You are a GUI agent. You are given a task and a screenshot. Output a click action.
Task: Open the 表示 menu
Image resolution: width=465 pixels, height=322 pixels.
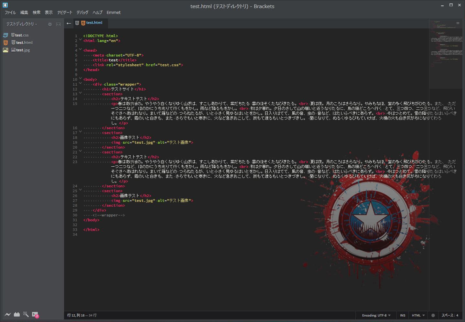click(x=49, y=13)
